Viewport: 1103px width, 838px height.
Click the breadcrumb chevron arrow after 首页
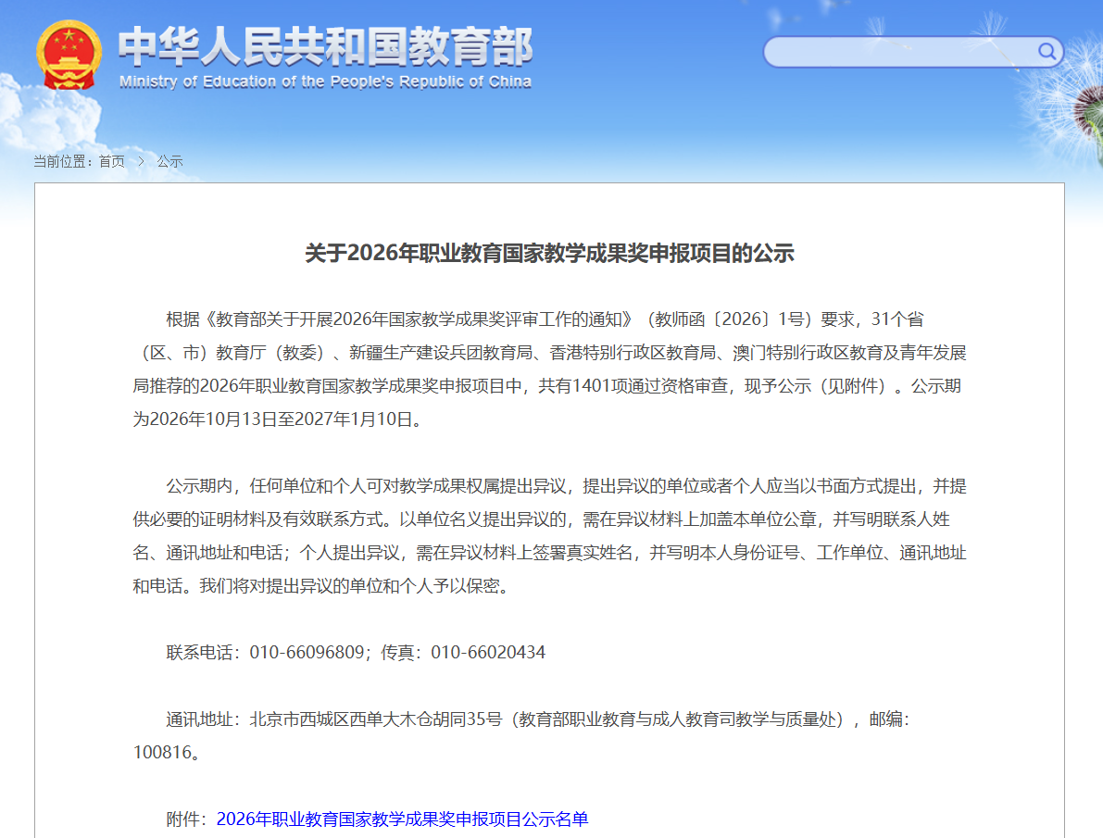pos(141,162)
